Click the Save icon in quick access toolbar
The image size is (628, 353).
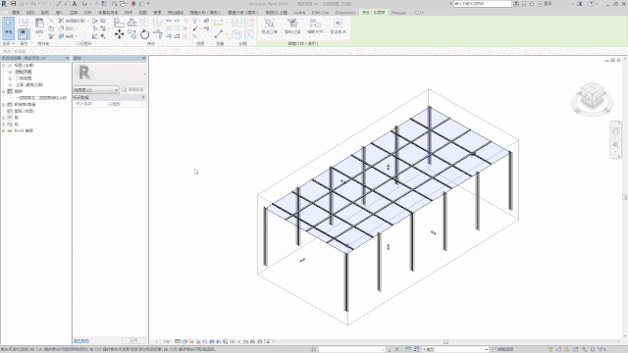(13, 4)
